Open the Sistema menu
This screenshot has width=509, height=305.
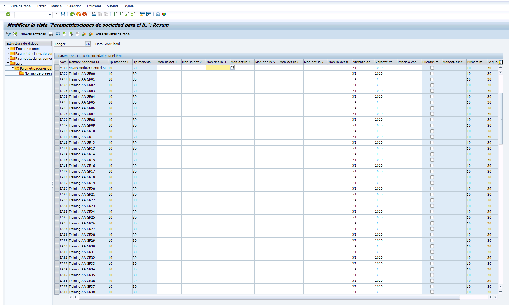pos(112,6)
